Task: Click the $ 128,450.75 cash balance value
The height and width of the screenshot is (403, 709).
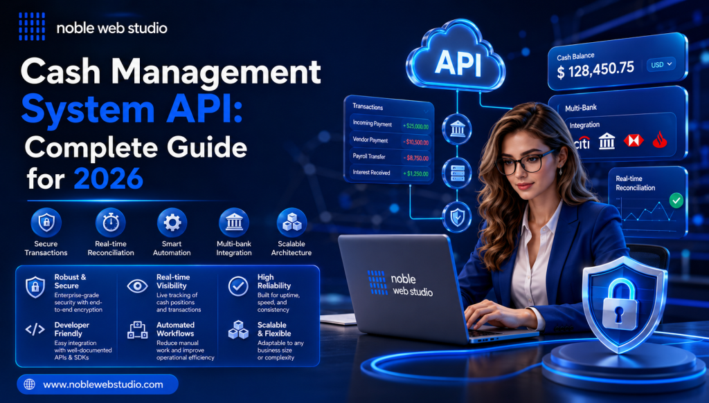Action: [x=595, y=71]
